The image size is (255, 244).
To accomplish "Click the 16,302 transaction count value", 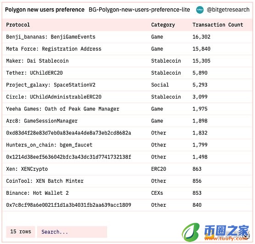I will pyautogui.click(x=201, y=37).
